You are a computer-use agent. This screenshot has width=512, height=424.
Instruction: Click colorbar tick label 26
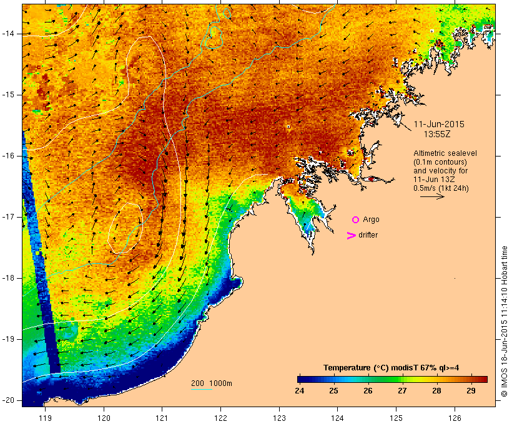tap(368, 391)
